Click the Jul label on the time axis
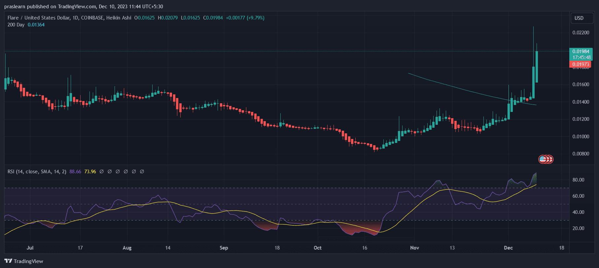Image resolution: width=599 pixels, height=268 pixels. point(30,248)
